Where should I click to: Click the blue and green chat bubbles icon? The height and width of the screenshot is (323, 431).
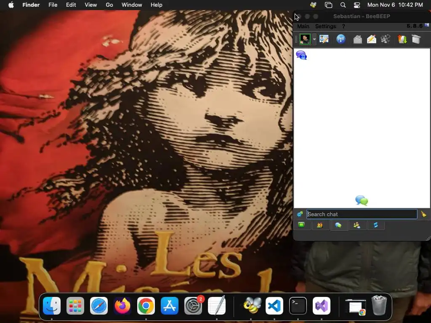click(362, 201)
